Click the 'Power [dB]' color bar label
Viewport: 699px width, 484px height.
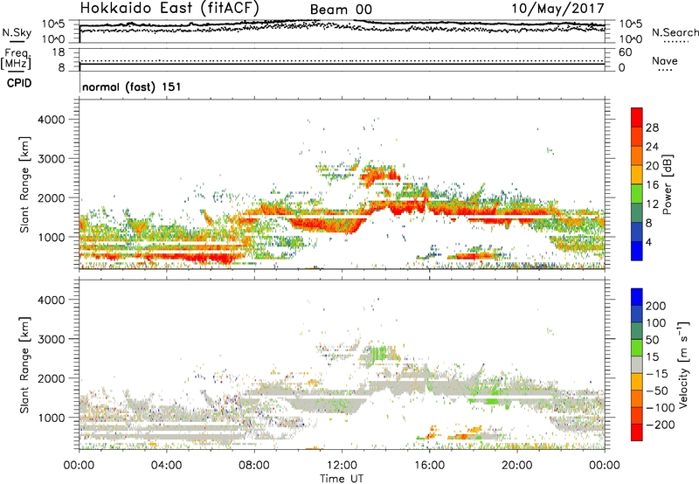667,184
